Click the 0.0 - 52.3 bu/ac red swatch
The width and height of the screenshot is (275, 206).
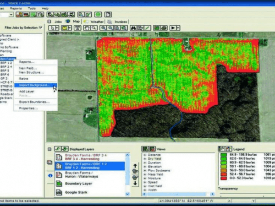[x=224, y=178]
